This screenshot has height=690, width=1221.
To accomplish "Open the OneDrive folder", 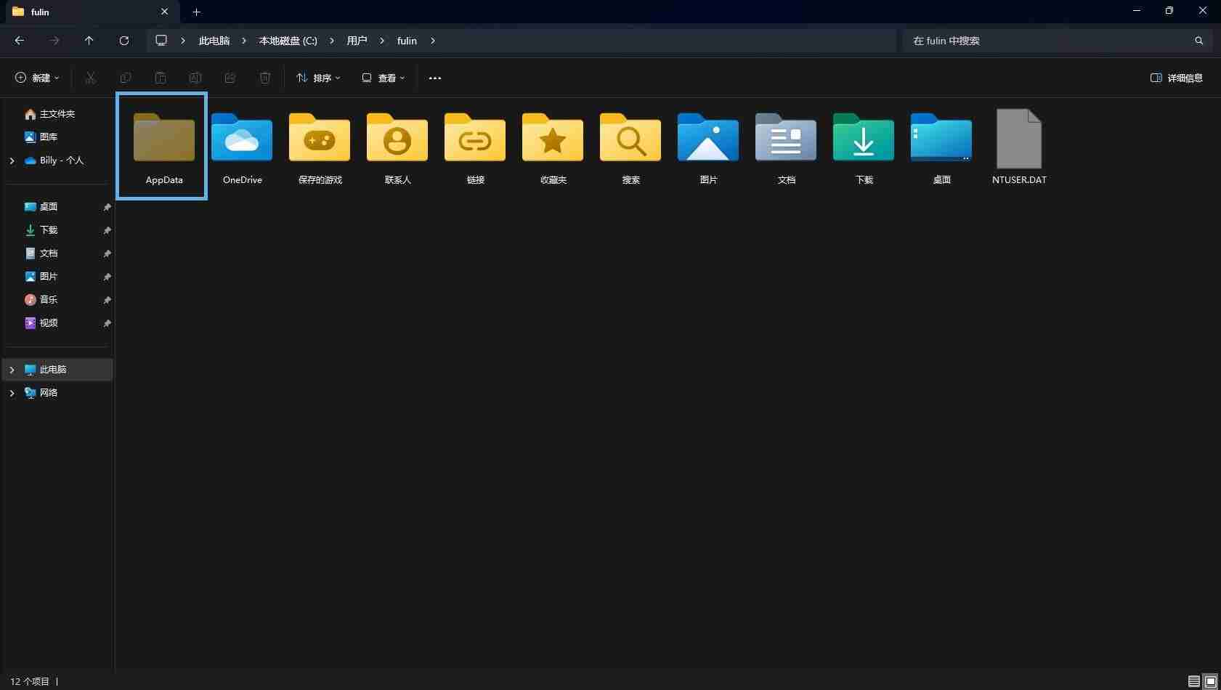I will (240, 145).
